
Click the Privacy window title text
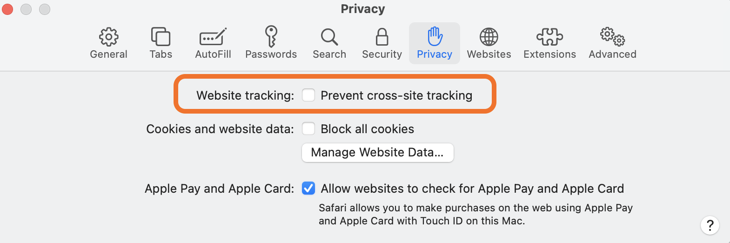tap(363, 9)
